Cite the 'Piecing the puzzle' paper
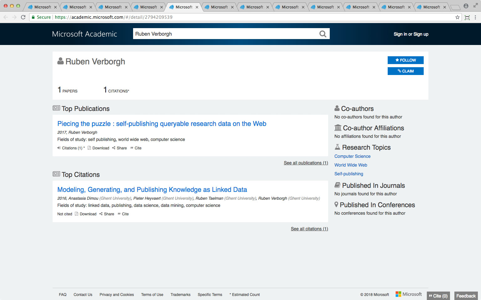Viewport: 481px width, 300px height. point(136,148)
